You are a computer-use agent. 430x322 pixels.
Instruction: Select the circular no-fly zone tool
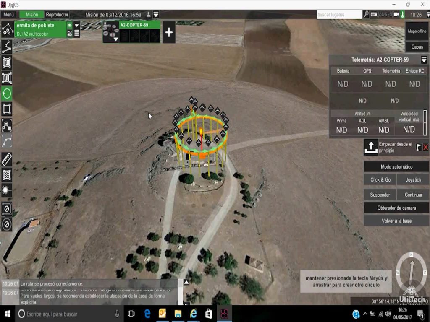(x=7, y=225)
